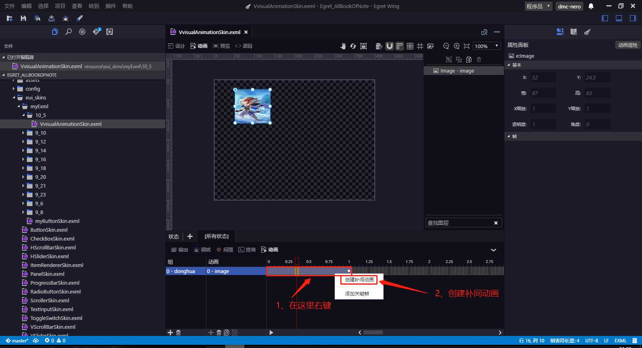The image size is (642, 348).
Task: Select the hand pan tool
Action: coord(343,46)
